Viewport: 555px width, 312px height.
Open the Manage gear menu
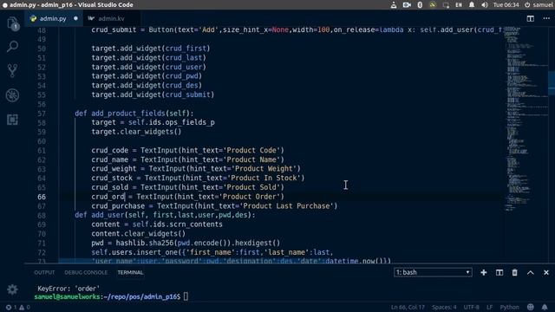pos(12,289)
